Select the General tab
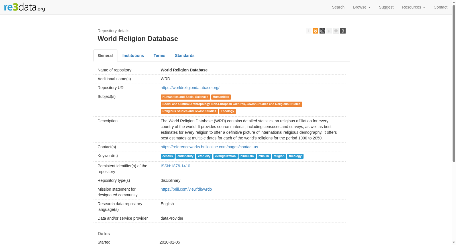This screenshot has width=456, height=245. coord(105,55)
